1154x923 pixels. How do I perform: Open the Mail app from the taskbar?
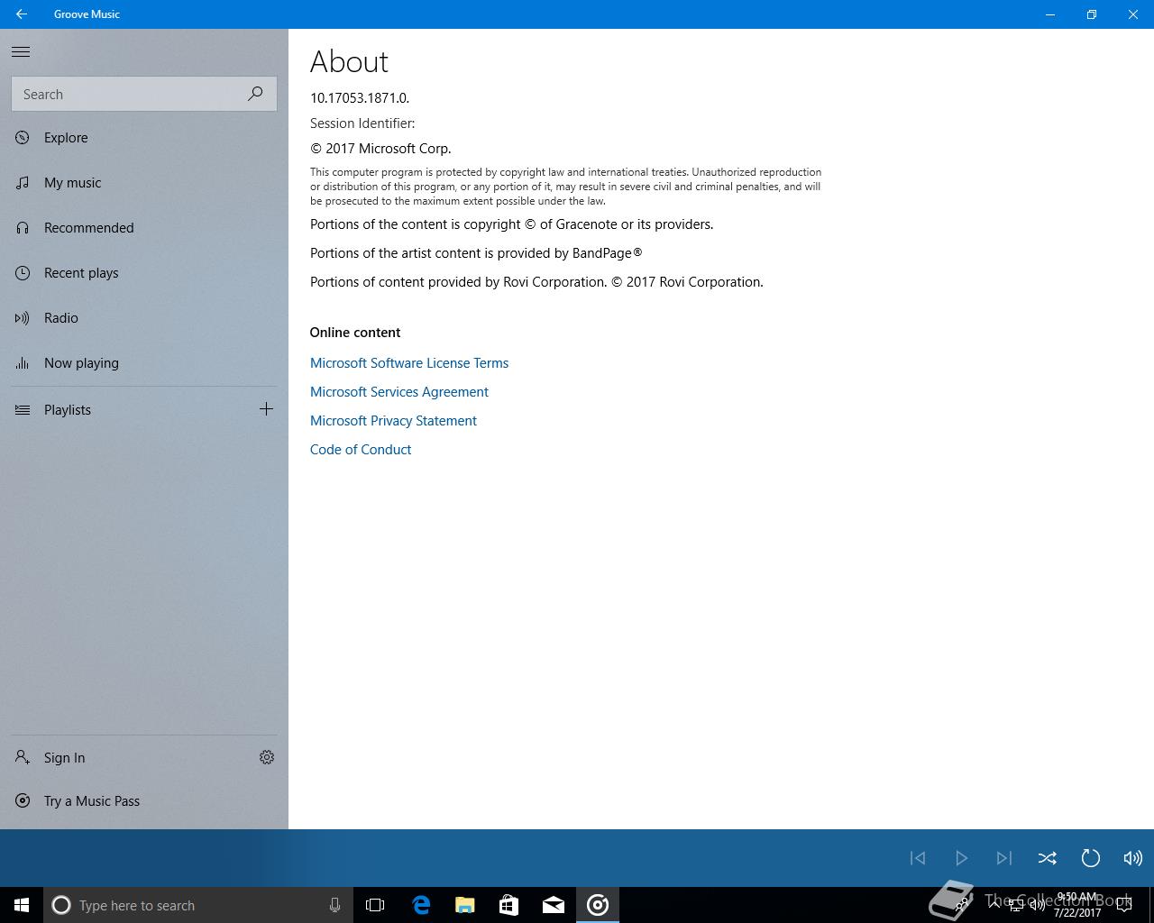point(553,905)
